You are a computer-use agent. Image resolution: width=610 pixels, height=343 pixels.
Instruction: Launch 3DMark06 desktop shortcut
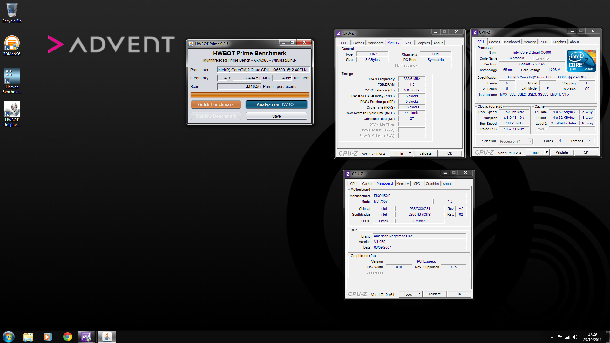click(x=12, y=46)
